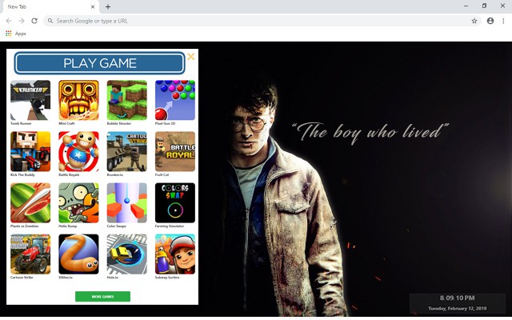512x320 pixels.
Task: Go back using the browser back arrow
Action: tap(9, 21)
